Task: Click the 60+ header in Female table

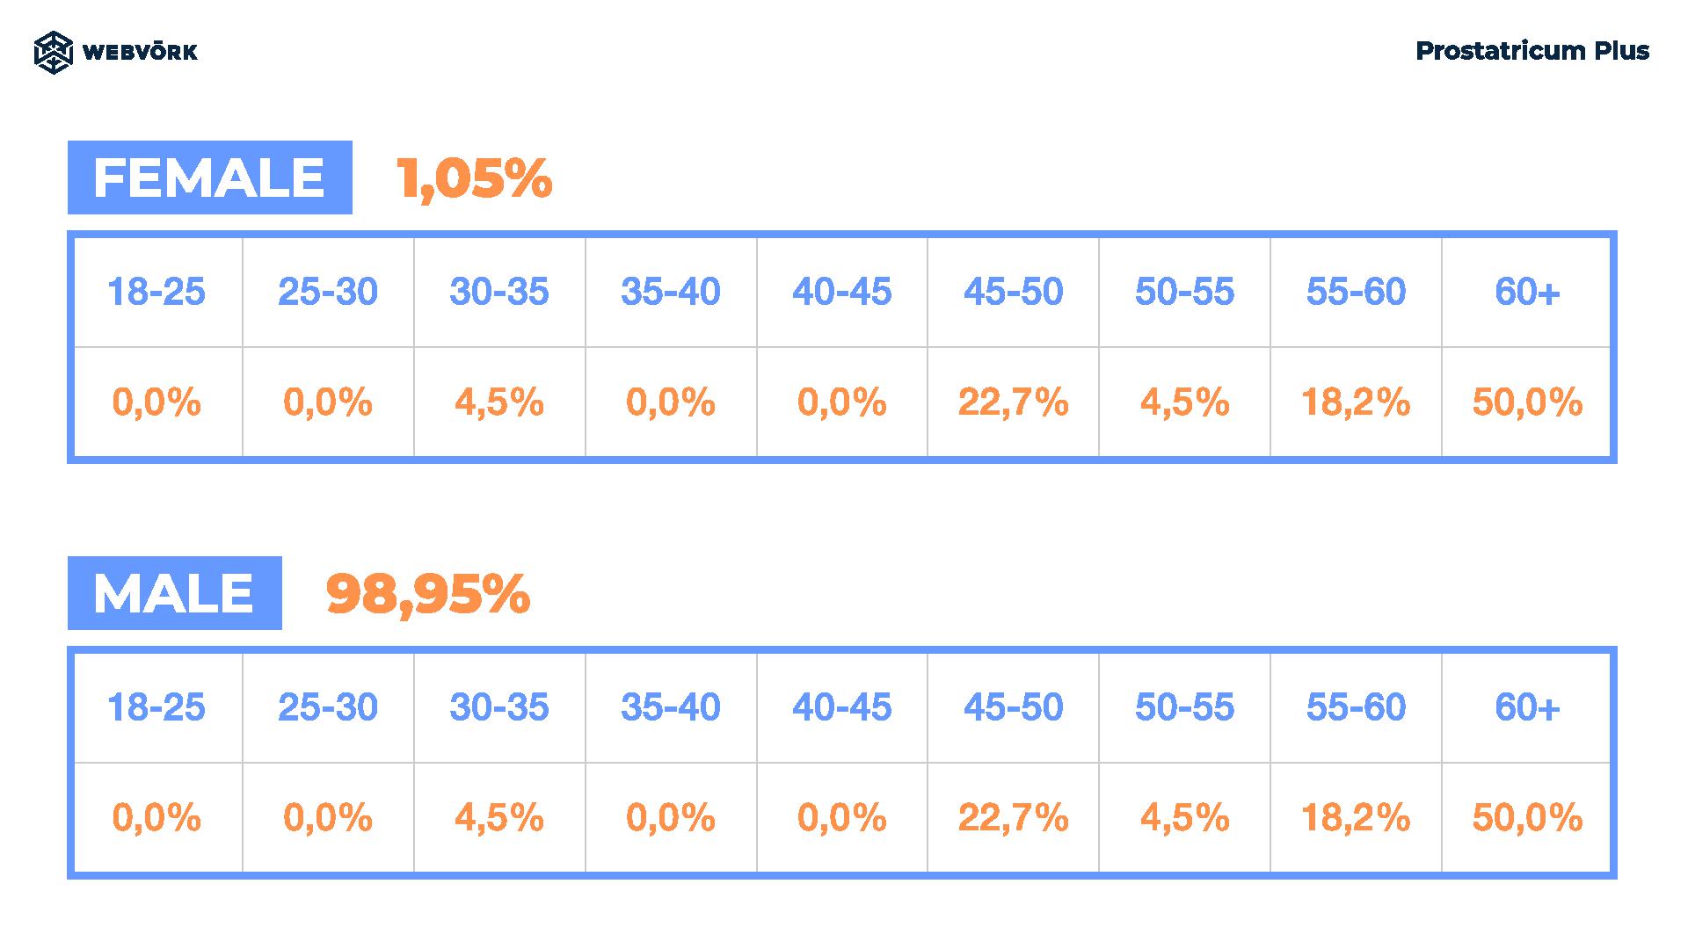Action: 1527,292
